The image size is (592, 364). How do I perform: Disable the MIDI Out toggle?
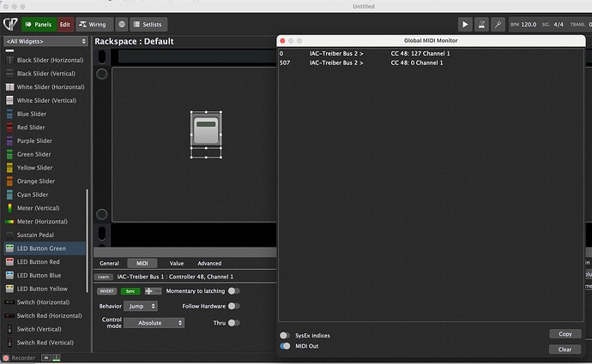click(x=285, y=346)
